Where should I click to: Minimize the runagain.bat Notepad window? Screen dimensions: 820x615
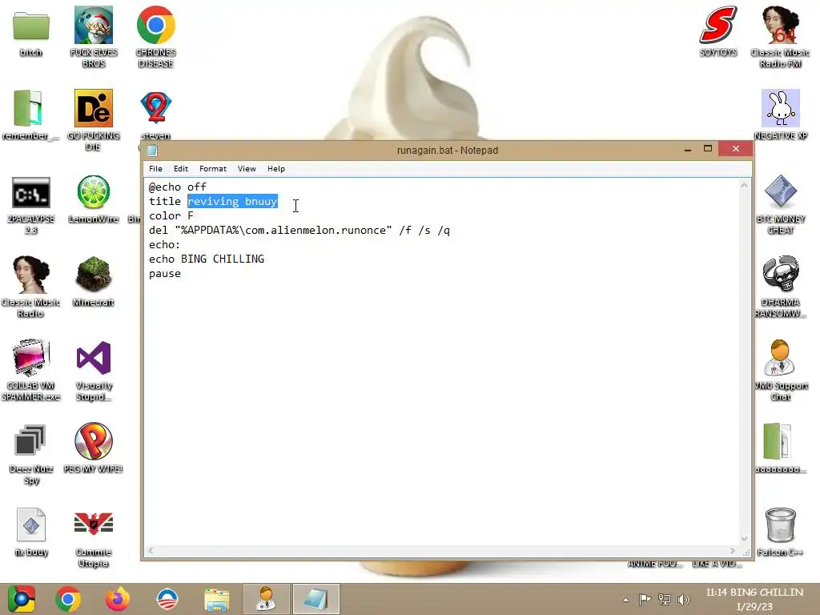pos(688,150)
